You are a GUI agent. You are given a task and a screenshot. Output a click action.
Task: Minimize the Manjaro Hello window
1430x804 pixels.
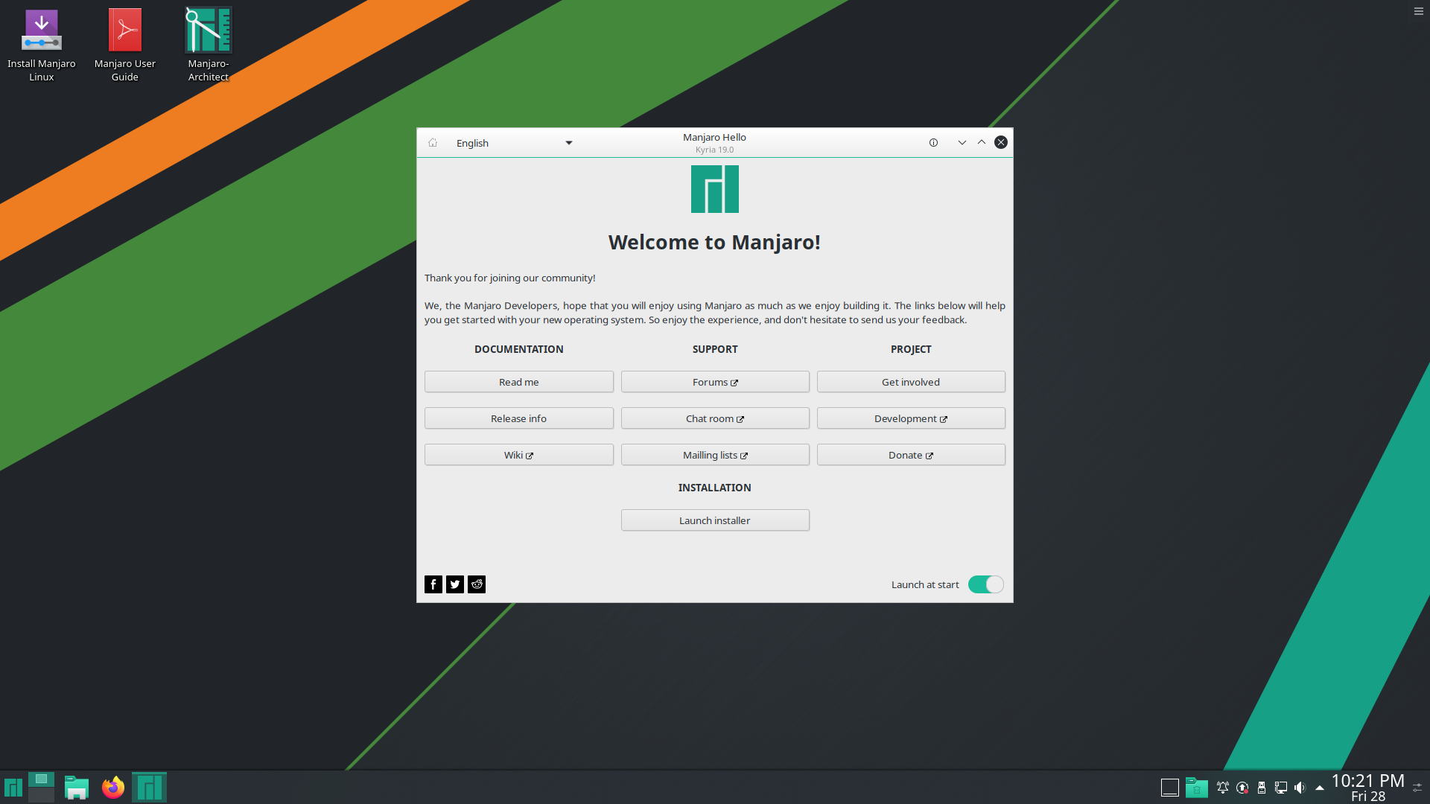point(962,143)
